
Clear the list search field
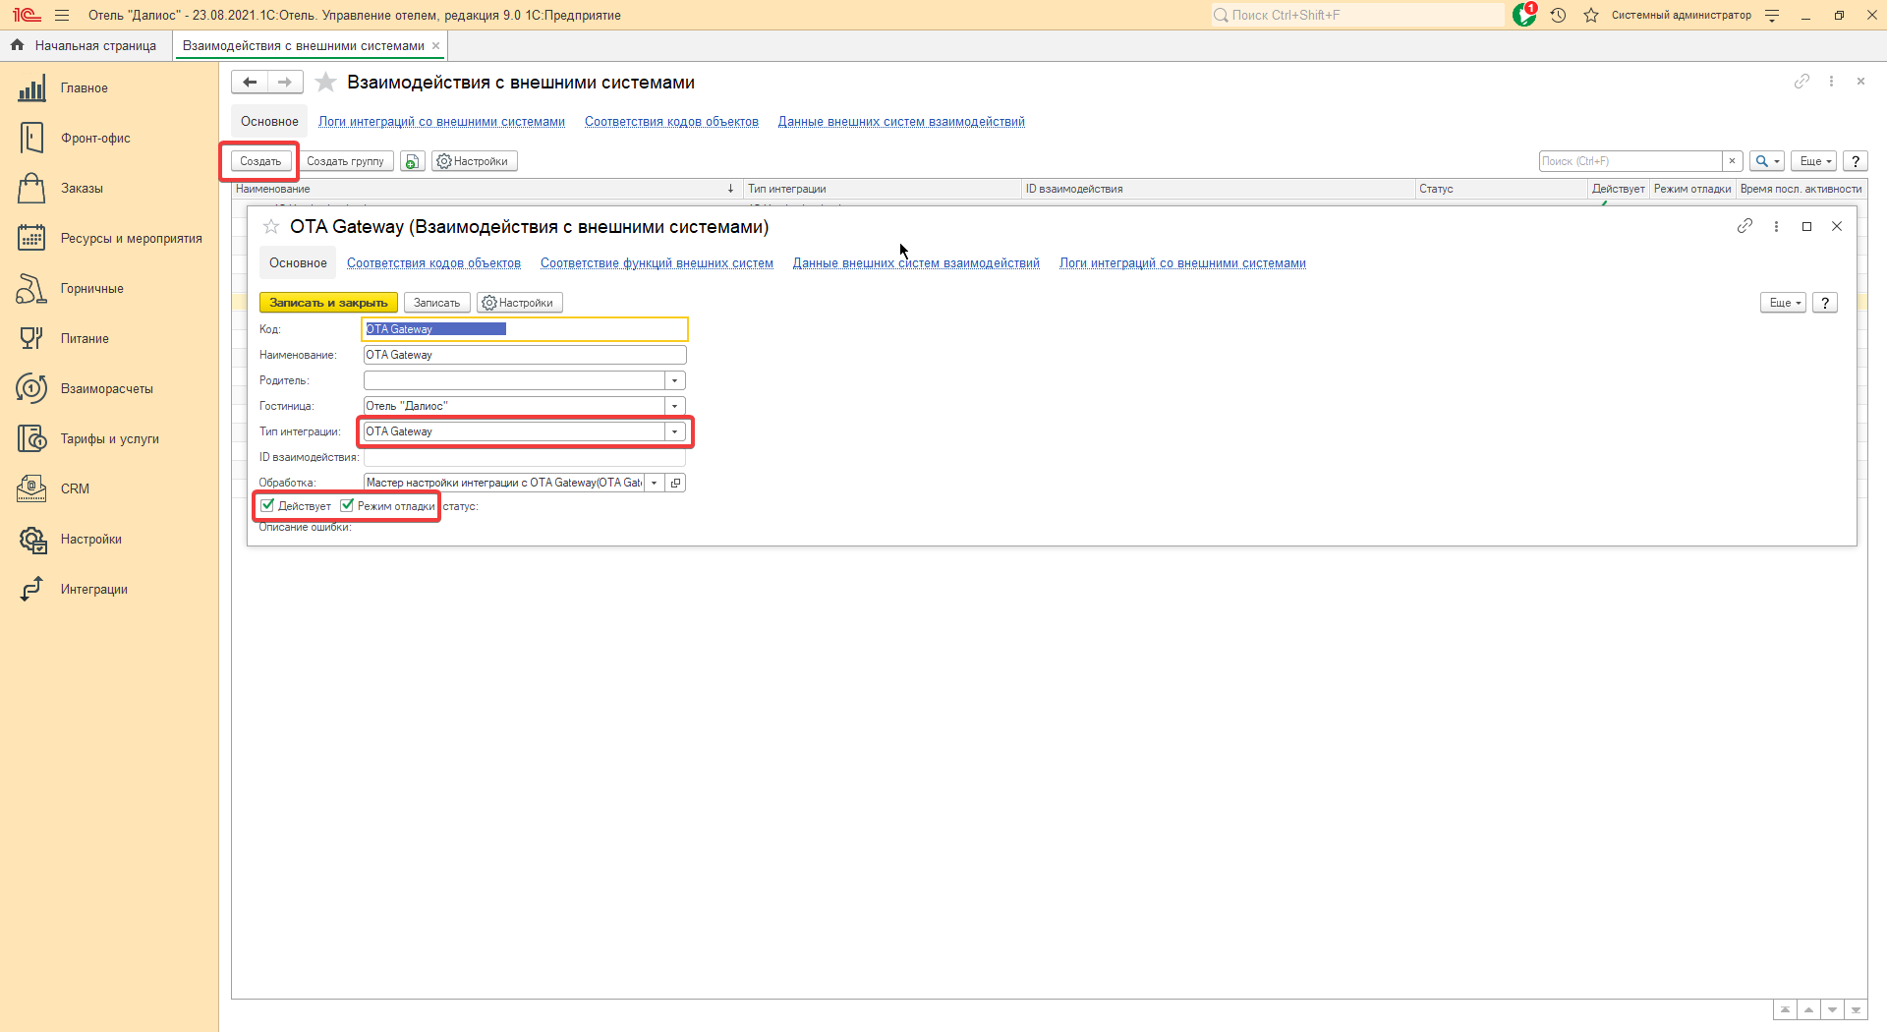1733,161
